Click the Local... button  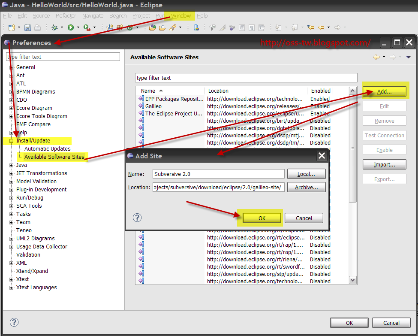(306, 174)
